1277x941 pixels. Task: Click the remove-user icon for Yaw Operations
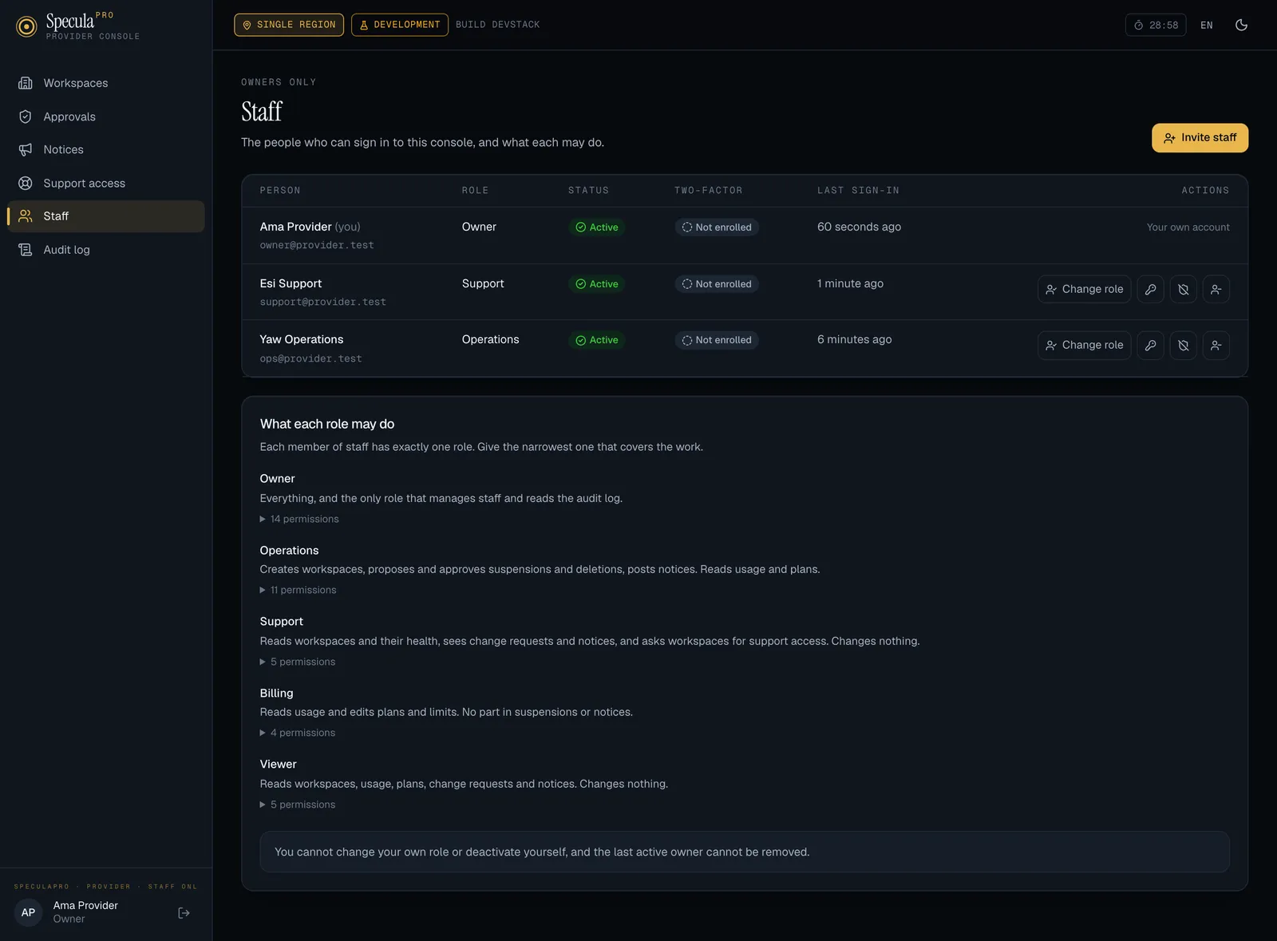tap(1216, 346)
